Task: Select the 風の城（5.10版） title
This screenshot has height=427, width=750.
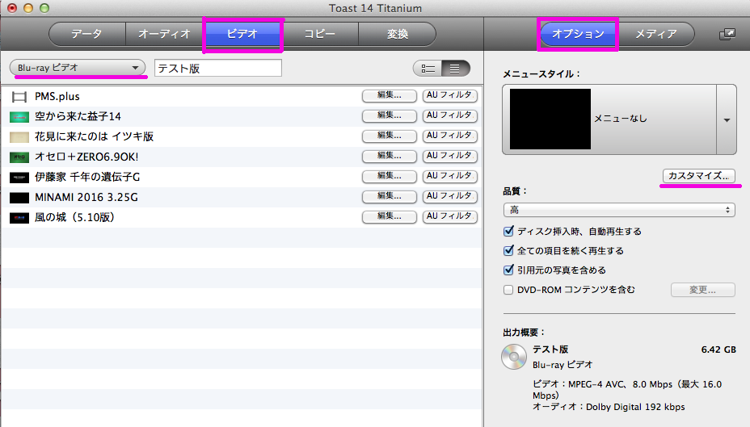Action: [74, 217]
